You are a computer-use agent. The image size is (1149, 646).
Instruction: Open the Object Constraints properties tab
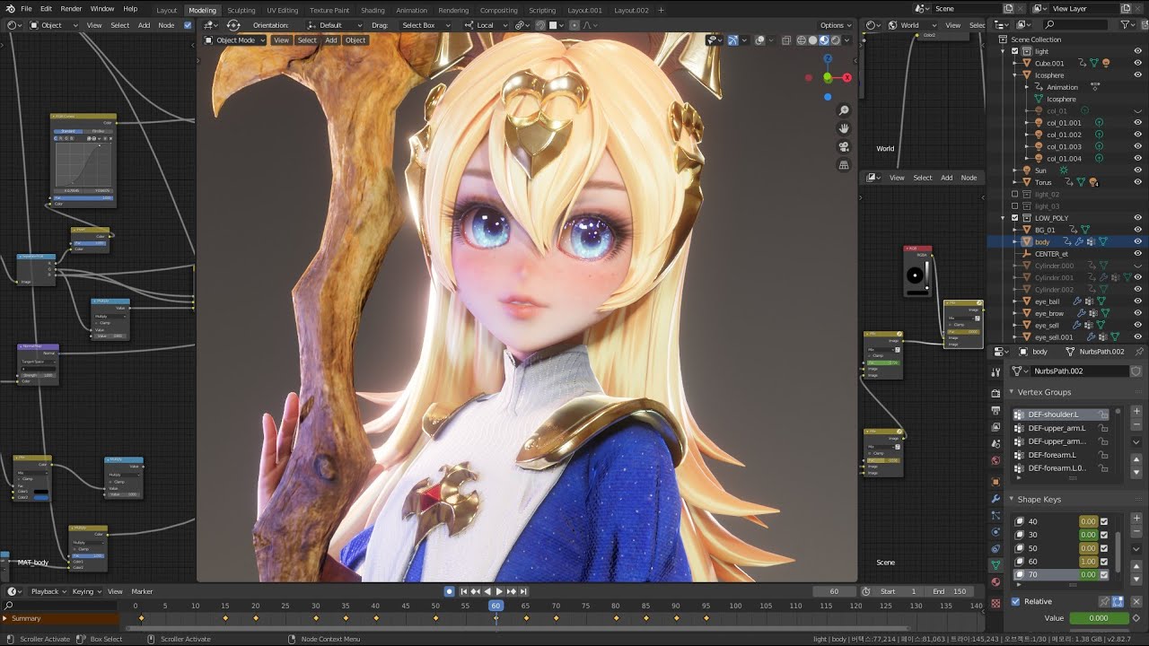[996, 548]
